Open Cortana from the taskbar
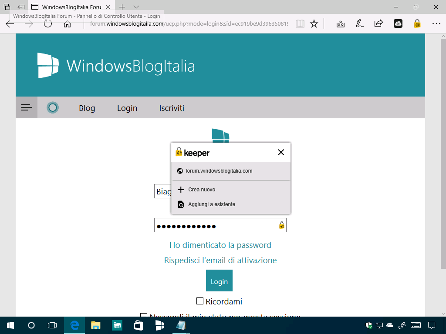The width and height of the screenshot is (446, 334). [31, 325]
